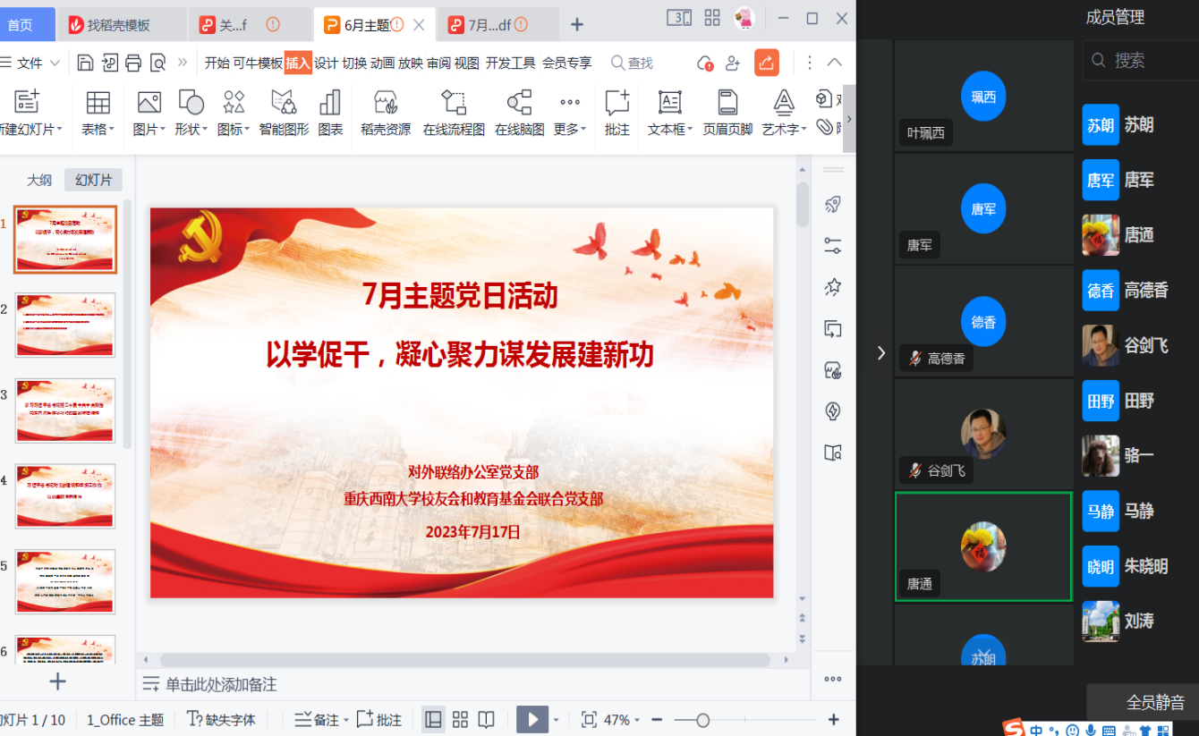1199x736 pixels.
Task: Toggle the 备注 notes pane in status bar
Action: click(x=318, y=720)
